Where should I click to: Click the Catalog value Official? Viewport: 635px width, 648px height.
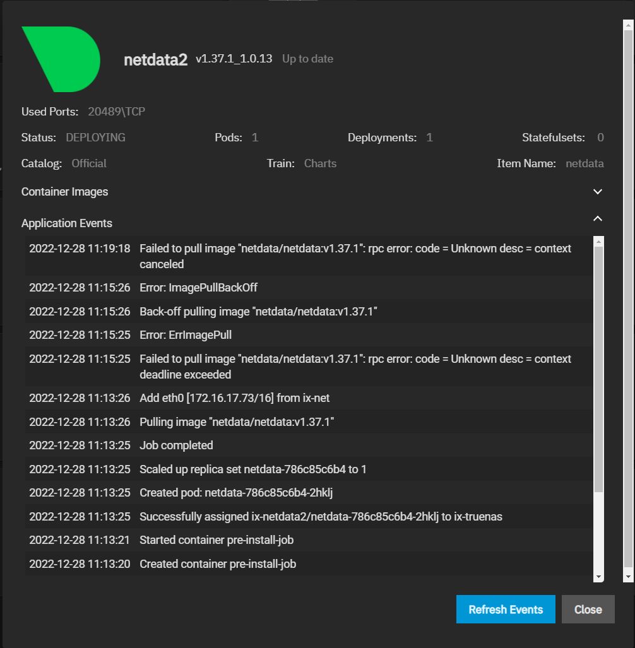[89, 163]
